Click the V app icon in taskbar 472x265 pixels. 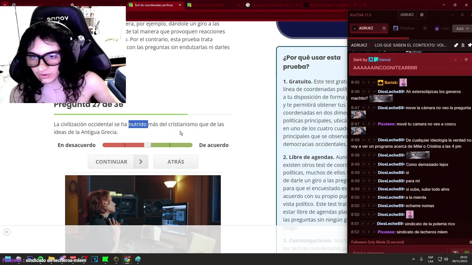coord(94,259)
